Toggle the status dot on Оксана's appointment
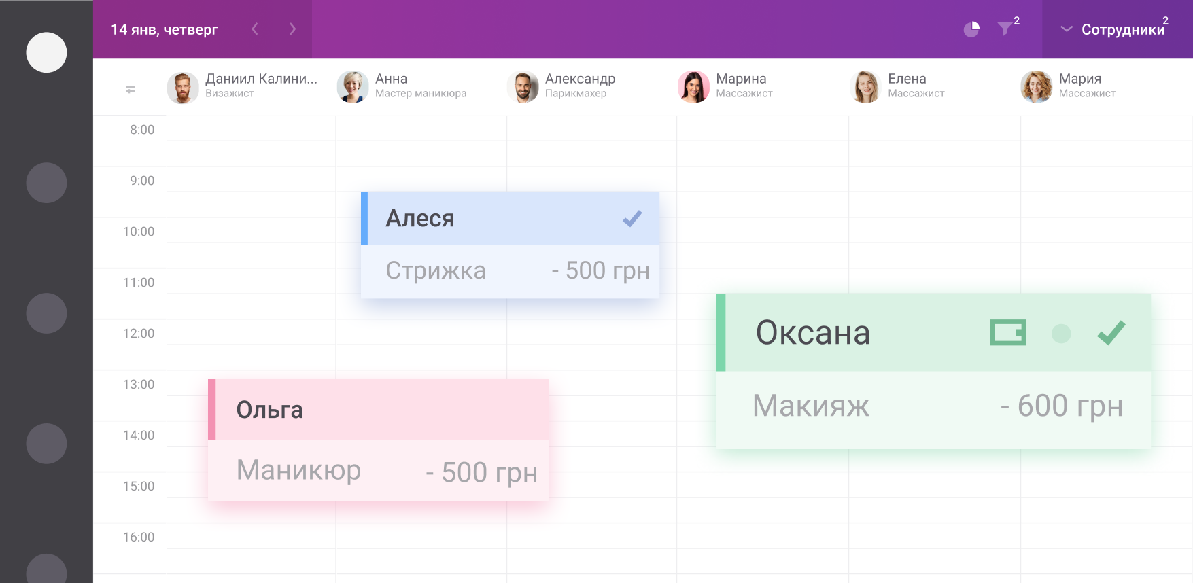Screen dimensions: 1193x583 pyautogui.click(x=1060, y=334)
